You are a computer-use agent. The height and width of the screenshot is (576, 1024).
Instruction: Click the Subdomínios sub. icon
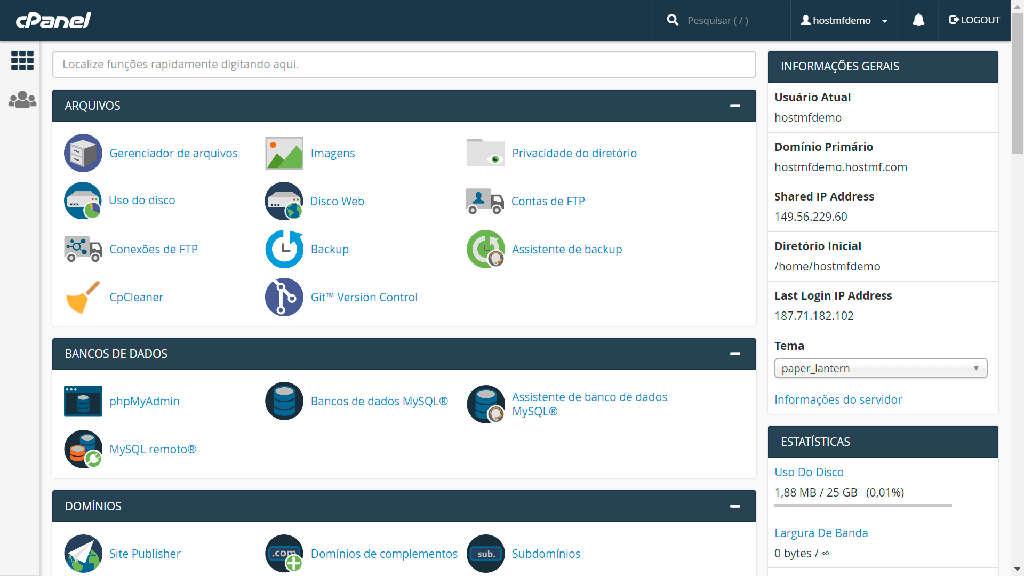tap(485, 554)
